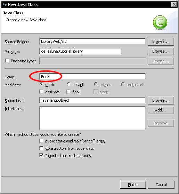Viewport: 179px width, 194px height.
Task: Select the default modifier radio button
Action: click(x=68, y=84)
